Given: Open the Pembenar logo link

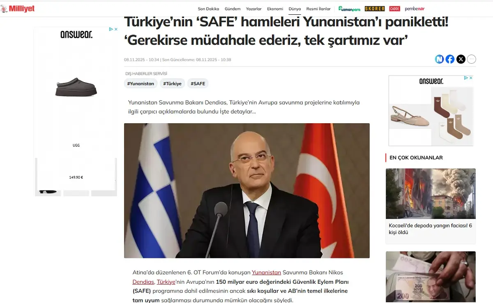Looking at the screenshot, I should [415, 9].
